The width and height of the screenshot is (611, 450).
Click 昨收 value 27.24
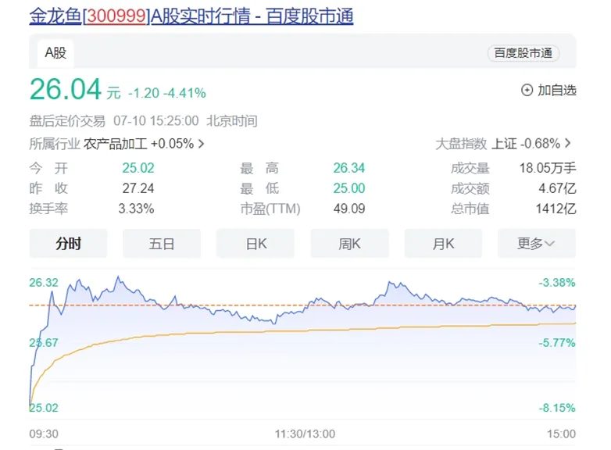[x=138, y=188]
